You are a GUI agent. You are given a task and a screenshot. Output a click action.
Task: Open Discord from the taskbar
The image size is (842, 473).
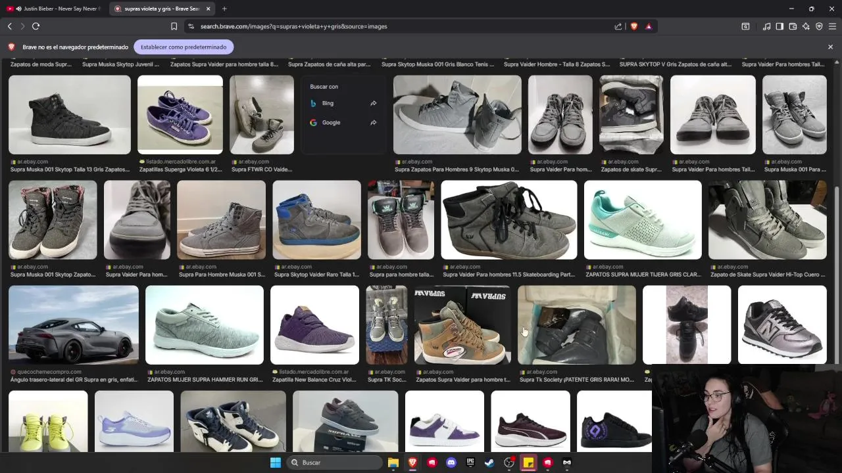point(451,462)
